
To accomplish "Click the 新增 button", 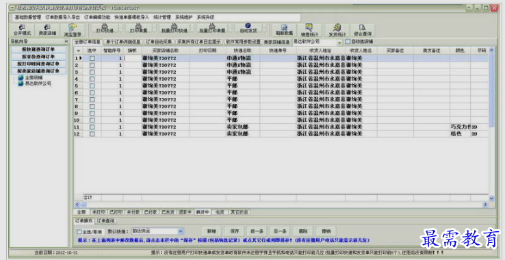I will click(211, 231).
